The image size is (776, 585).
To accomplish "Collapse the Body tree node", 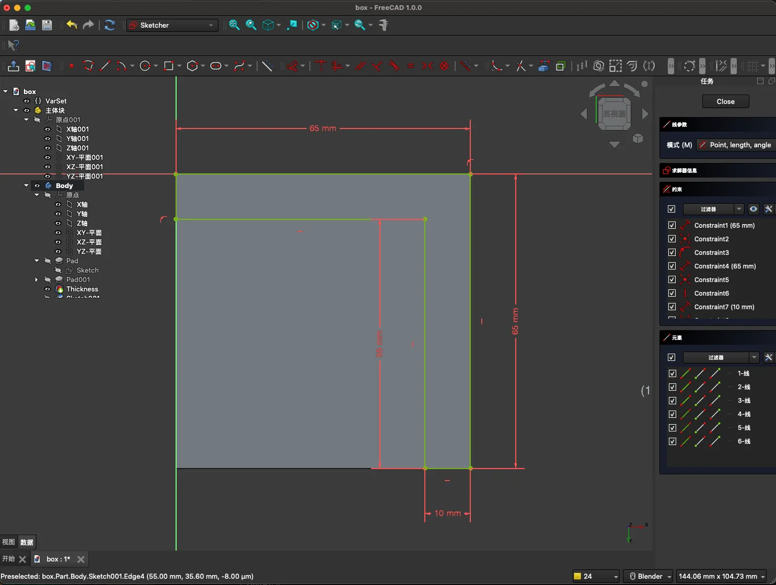I will (x=26, y=185).
